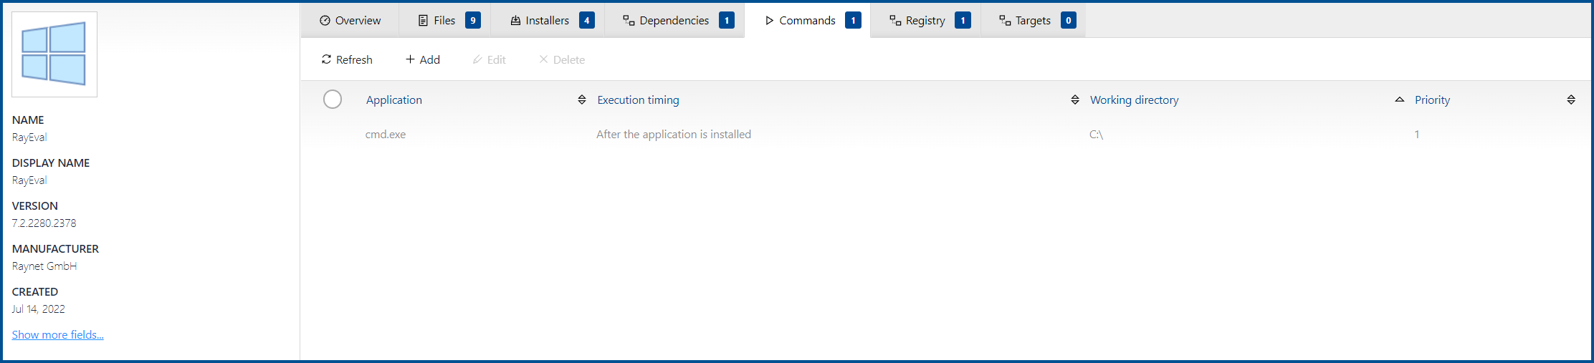Image resolution: width=1594 pixels, height=363 pixels.
Task: Switch to the Targets tab
Action: tap(1034, 20)
